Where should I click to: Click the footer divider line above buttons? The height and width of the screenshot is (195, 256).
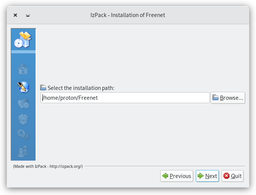click(x=164, y=166)
